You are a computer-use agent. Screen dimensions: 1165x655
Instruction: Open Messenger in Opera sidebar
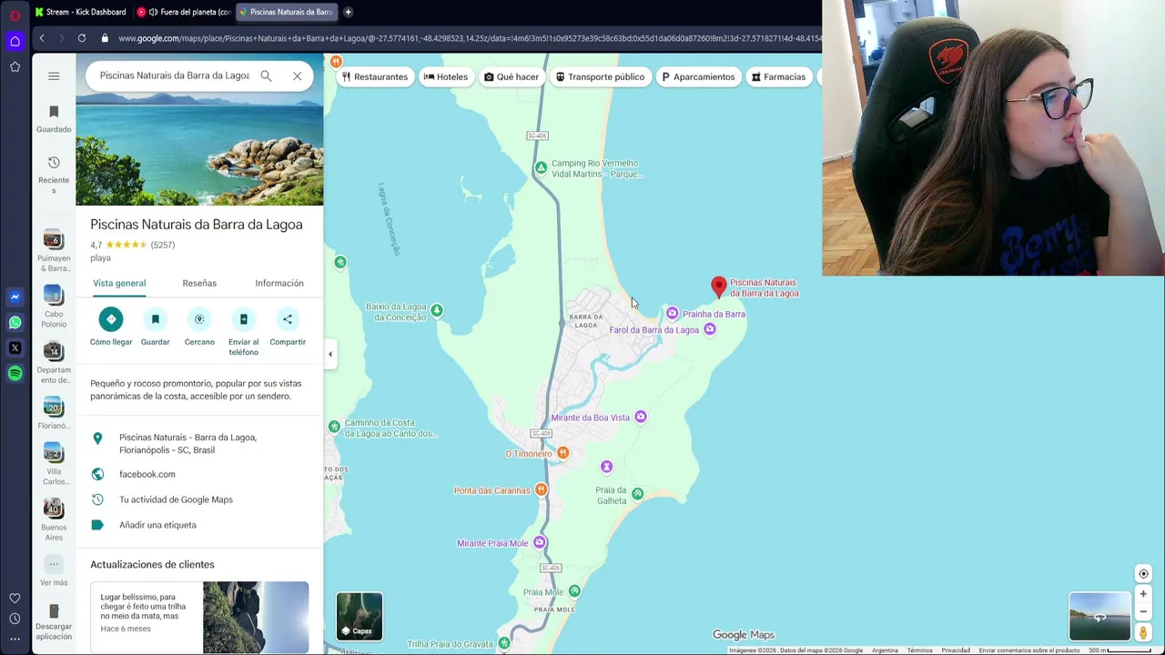pos(15,297)
